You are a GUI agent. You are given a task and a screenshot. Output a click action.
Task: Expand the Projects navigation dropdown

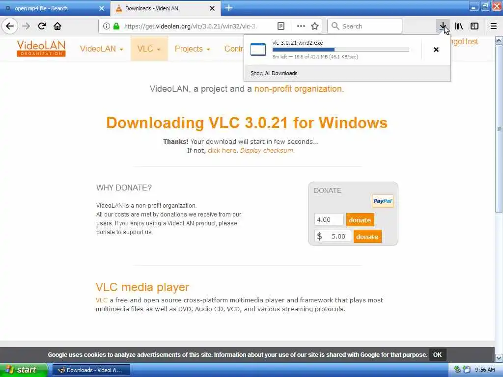tap(192, 49)
